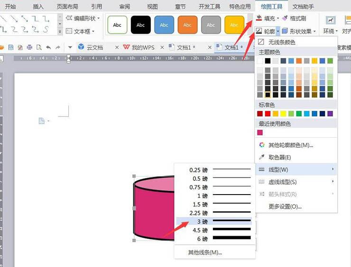Close the 云文档 tab
The image size is (351, 267).
tap(117, 47)
